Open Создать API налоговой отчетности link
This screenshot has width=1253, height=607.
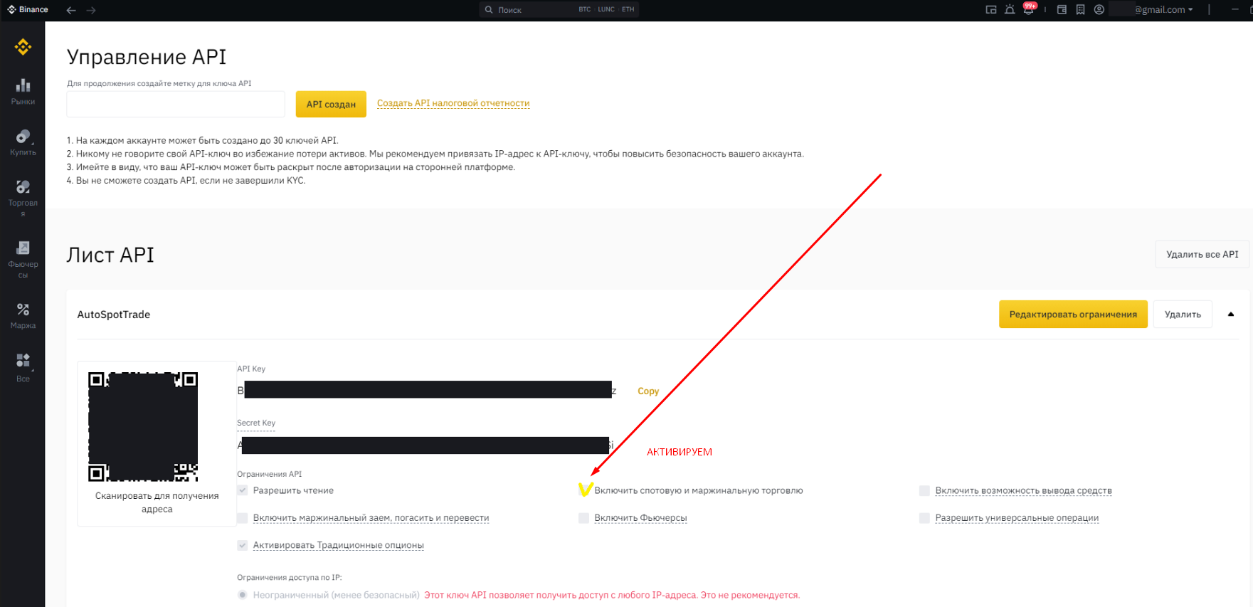453,103
